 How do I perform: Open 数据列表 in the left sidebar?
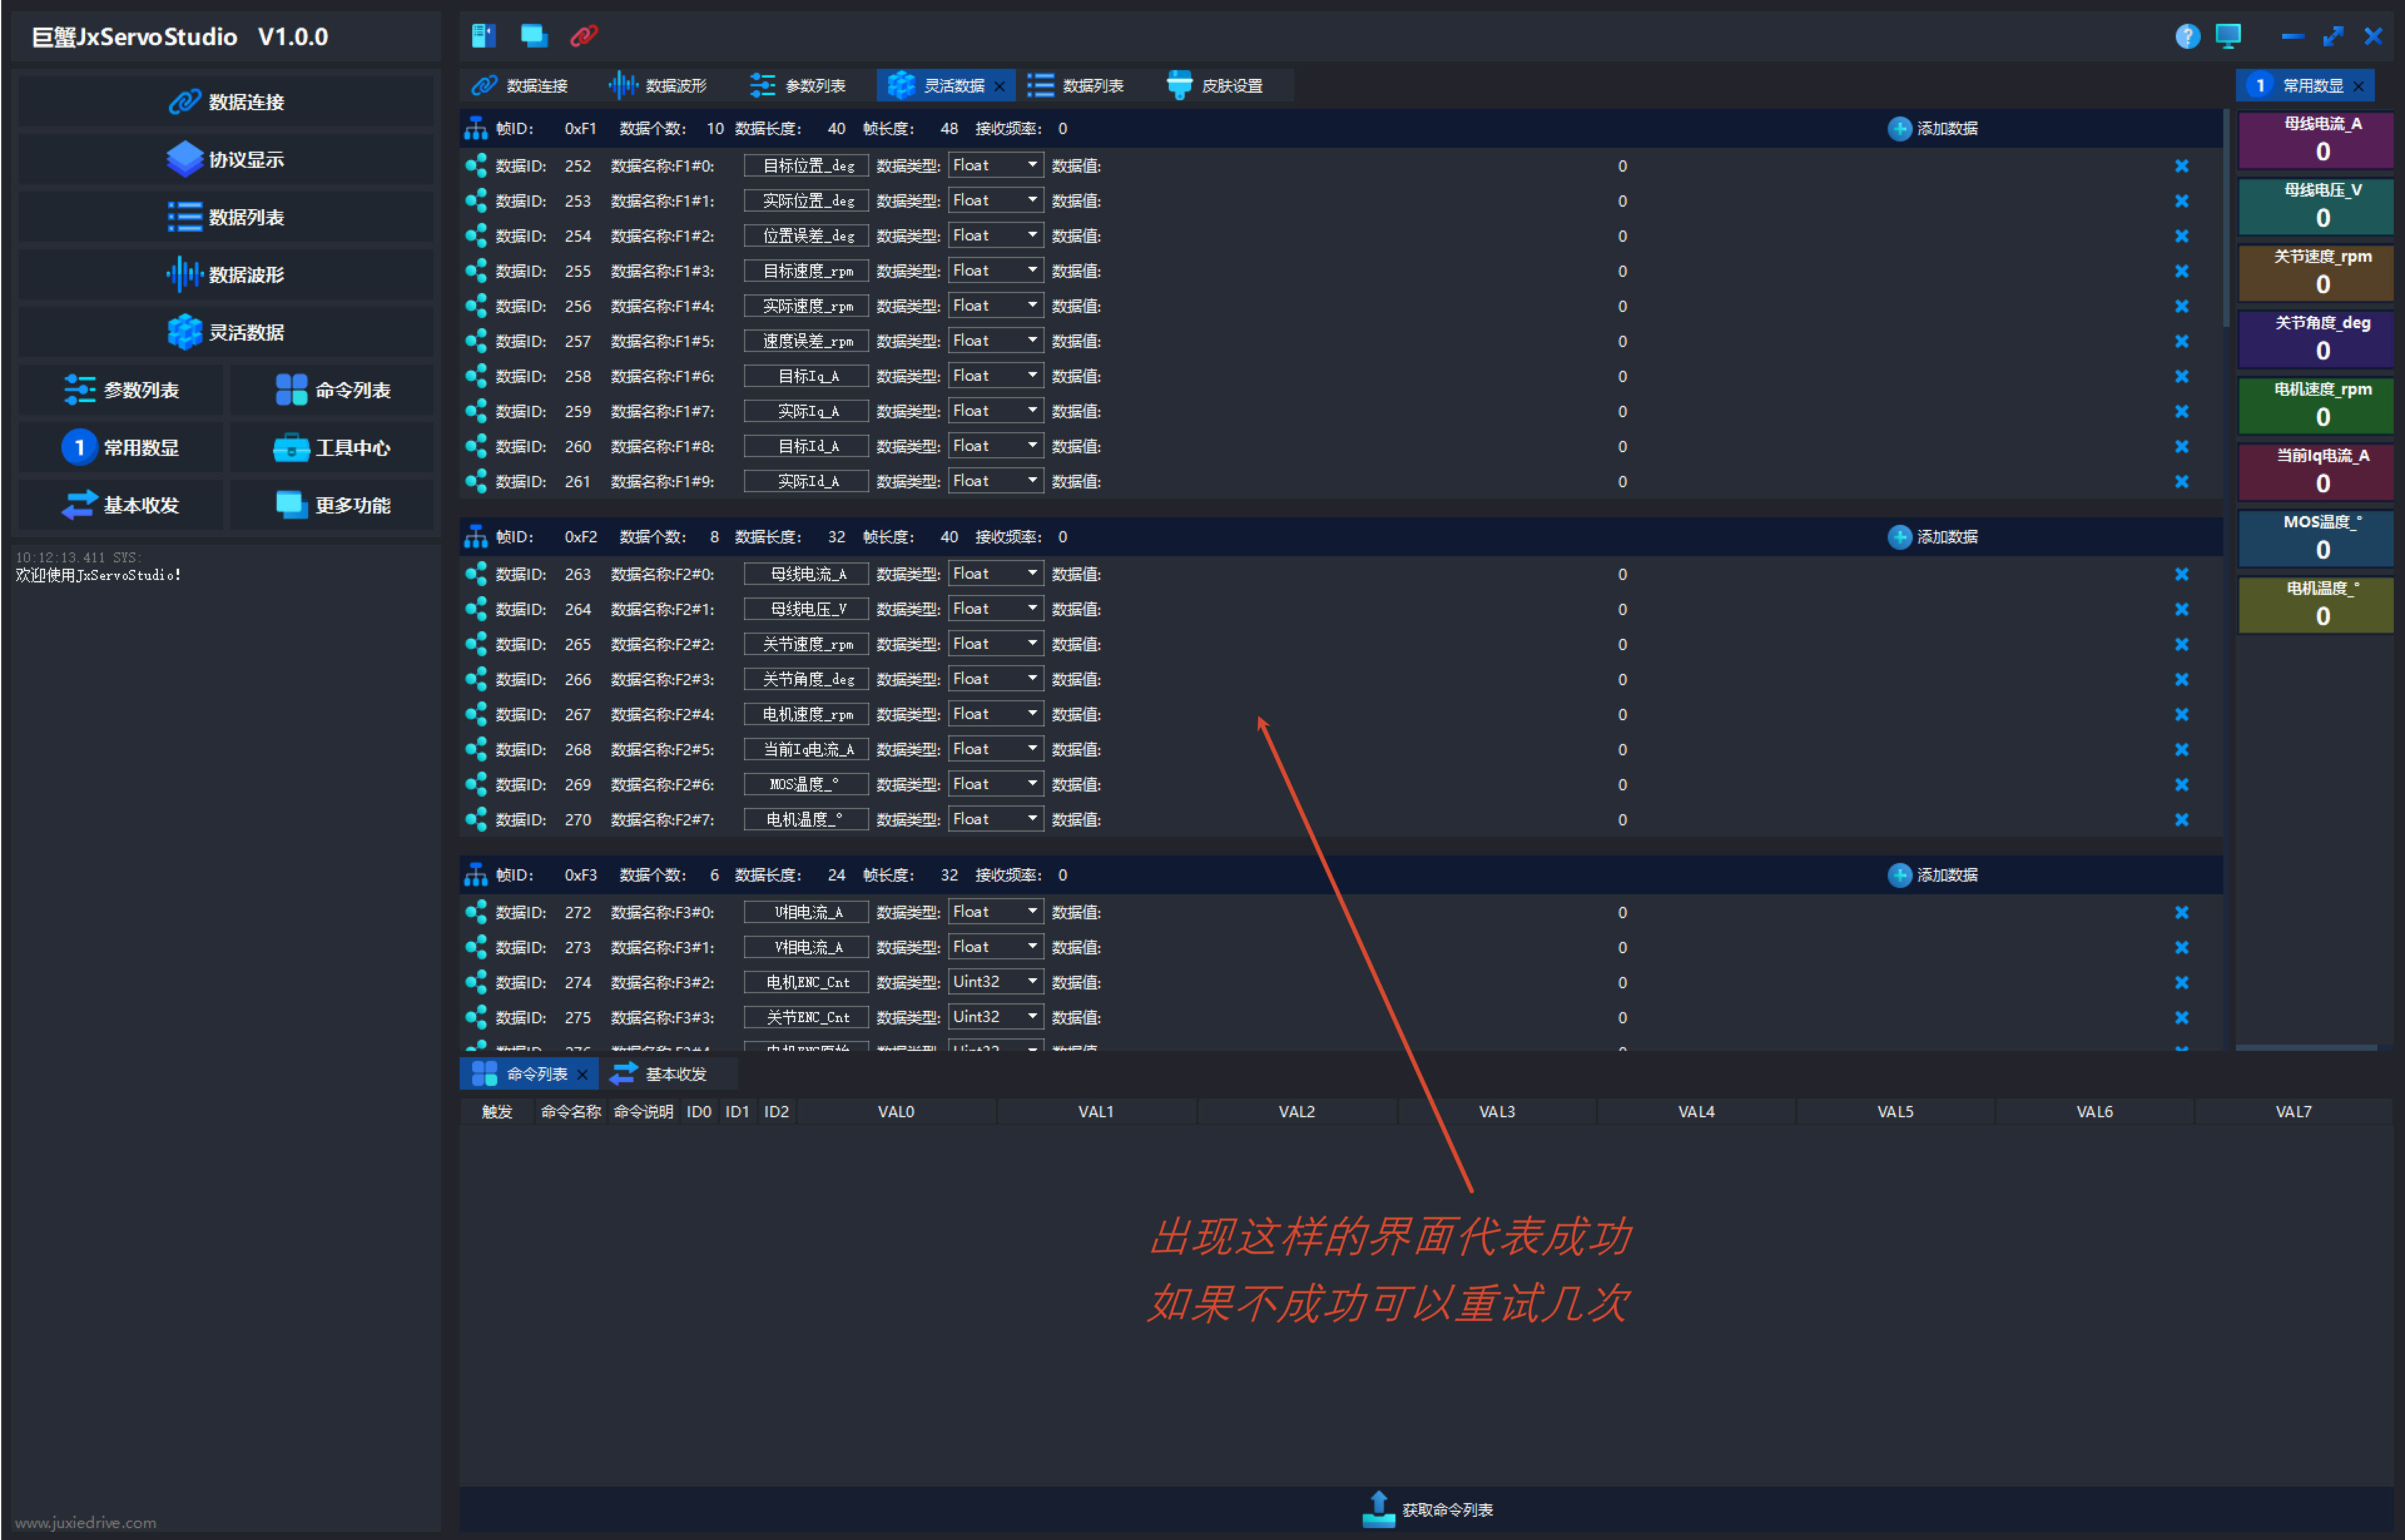click(x=226, y=217)
